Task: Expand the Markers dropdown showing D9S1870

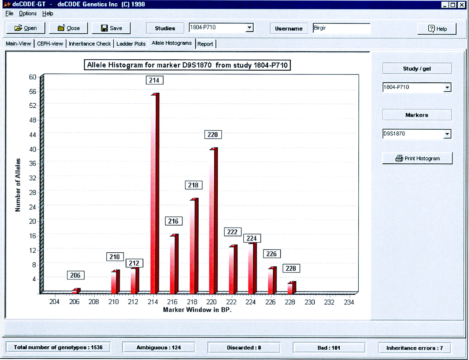Action: pos(447,134)
